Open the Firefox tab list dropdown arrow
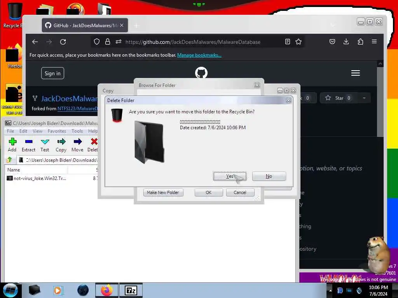The width and height of the screenshot is (398, 298). (x=333, y=25)
